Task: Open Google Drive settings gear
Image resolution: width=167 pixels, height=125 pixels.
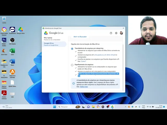Action: (116, 33)
